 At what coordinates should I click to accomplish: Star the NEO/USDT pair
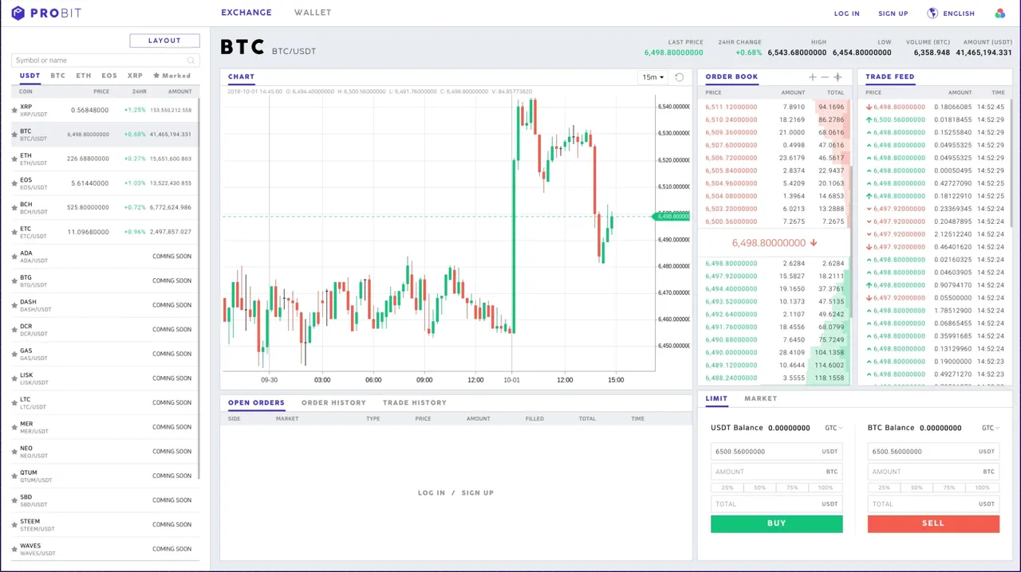(14, 452)
